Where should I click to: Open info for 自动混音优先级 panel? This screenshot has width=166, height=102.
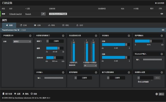[x=96, y=36]
